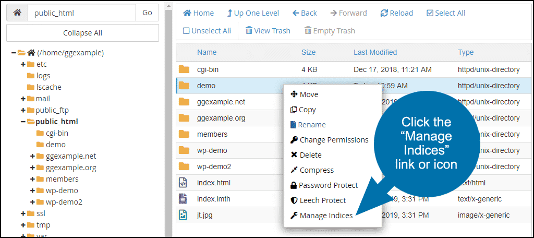Choose Password Protect in the context menu
Screen dimensions: 534x238
tap(324, 185)
